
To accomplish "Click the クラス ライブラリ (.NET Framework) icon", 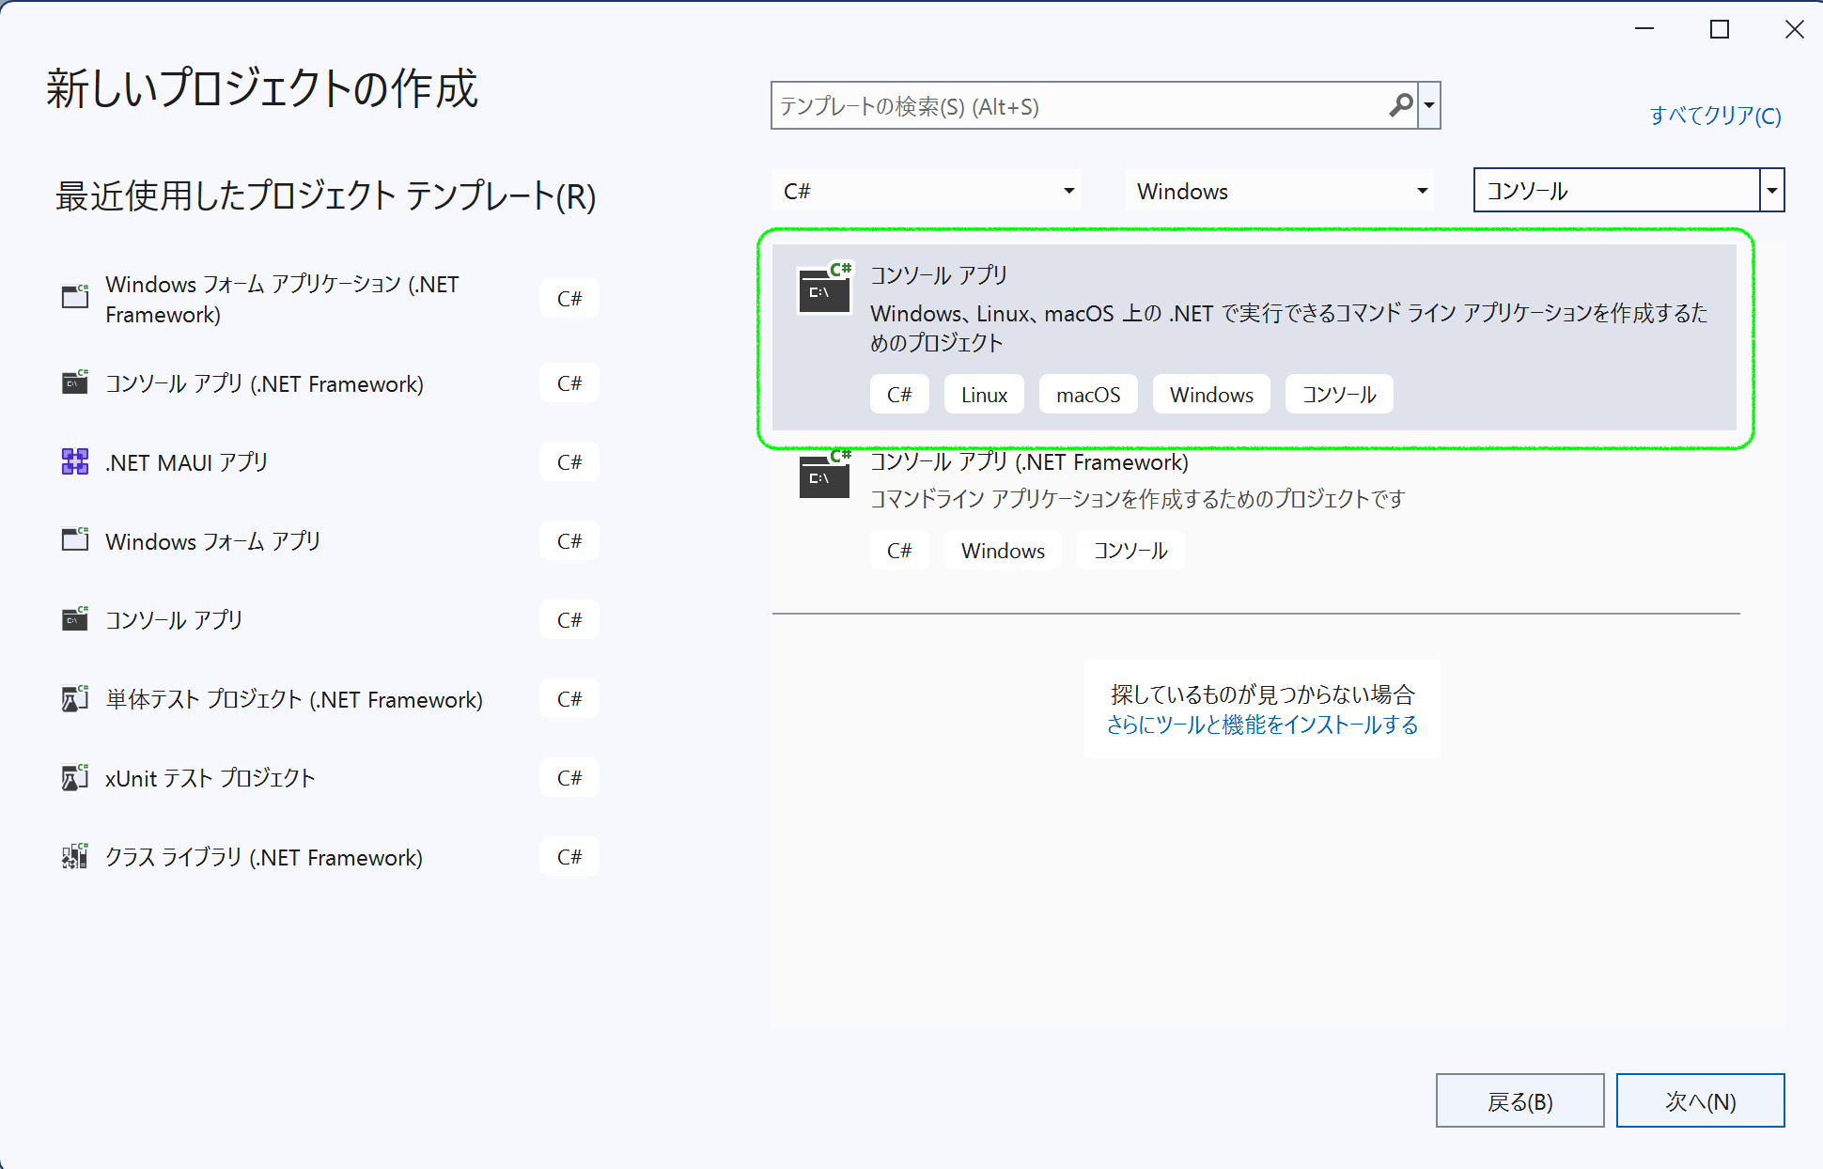I will pyautogui.click(x=75, y=856).
